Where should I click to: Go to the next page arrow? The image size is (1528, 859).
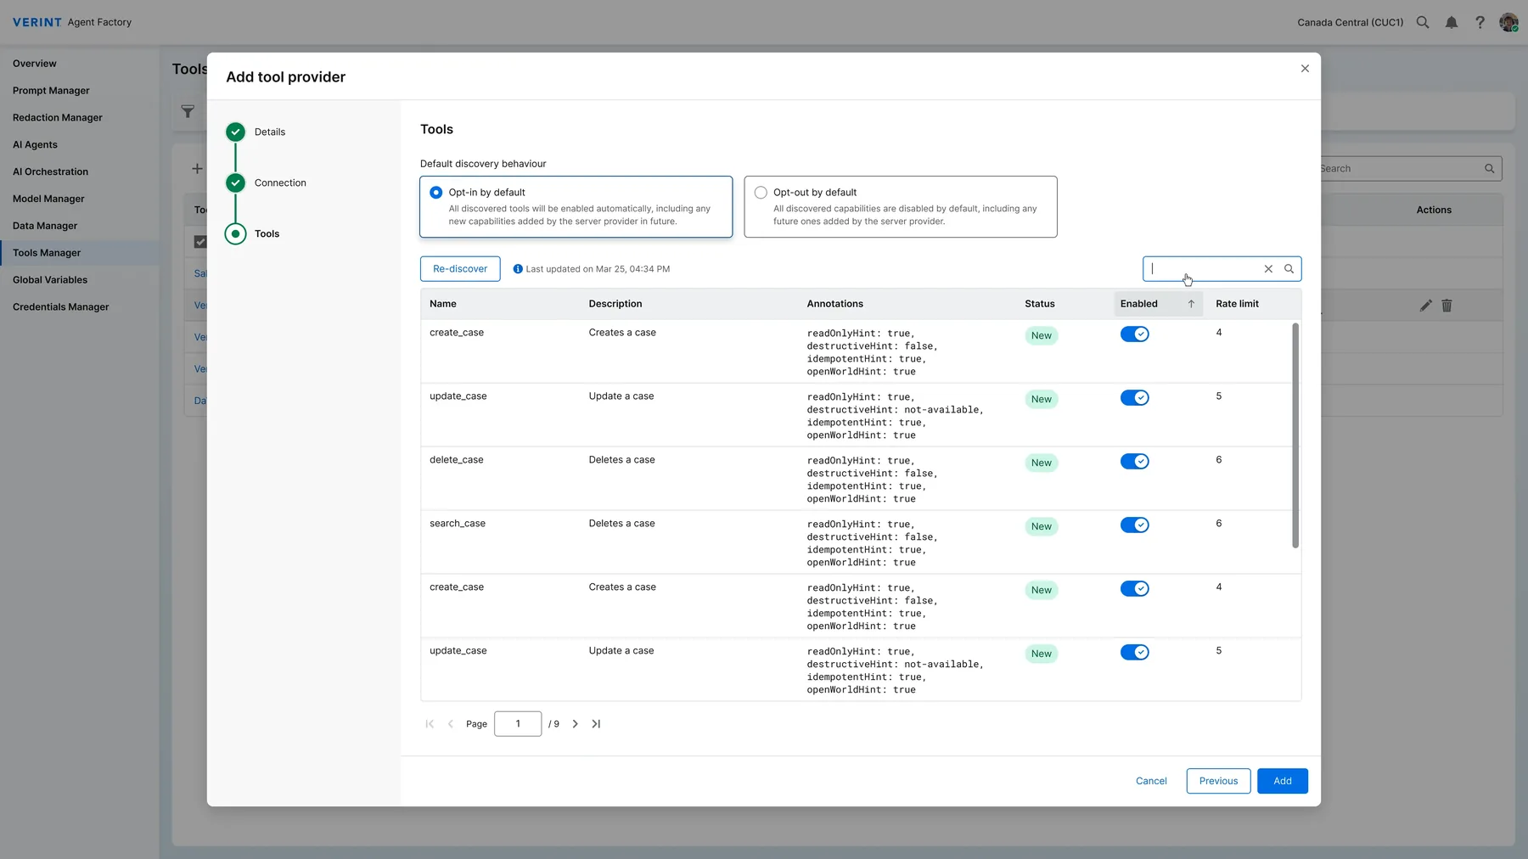click(x=575, y=724)
